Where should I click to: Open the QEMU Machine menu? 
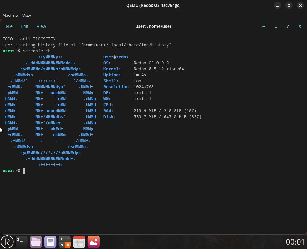tap(10, 15)
